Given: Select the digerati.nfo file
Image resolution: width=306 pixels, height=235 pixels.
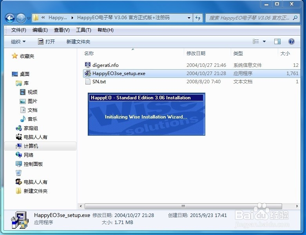Looking at the screenshot, I should click(x=105, y=65).
